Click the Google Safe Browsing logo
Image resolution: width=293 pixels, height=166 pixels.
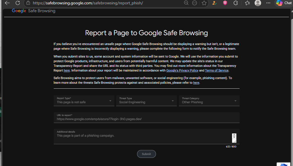tap(34, 11)
